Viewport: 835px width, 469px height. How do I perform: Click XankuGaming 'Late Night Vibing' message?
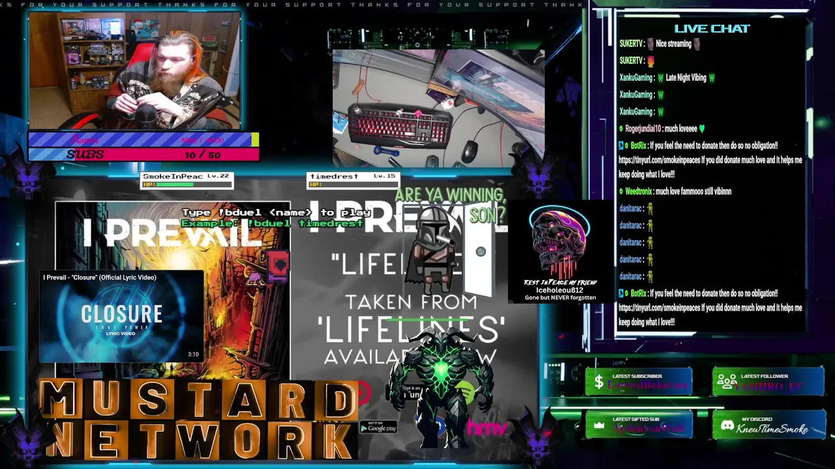(x=667, y=78)
